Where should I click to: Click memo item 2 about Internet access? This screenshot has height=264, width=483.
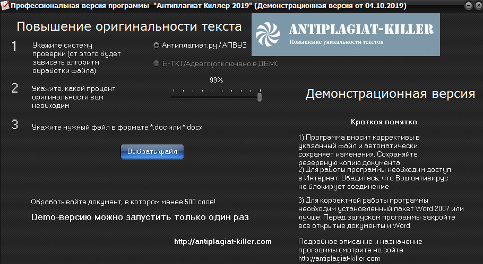coord(375,178)
